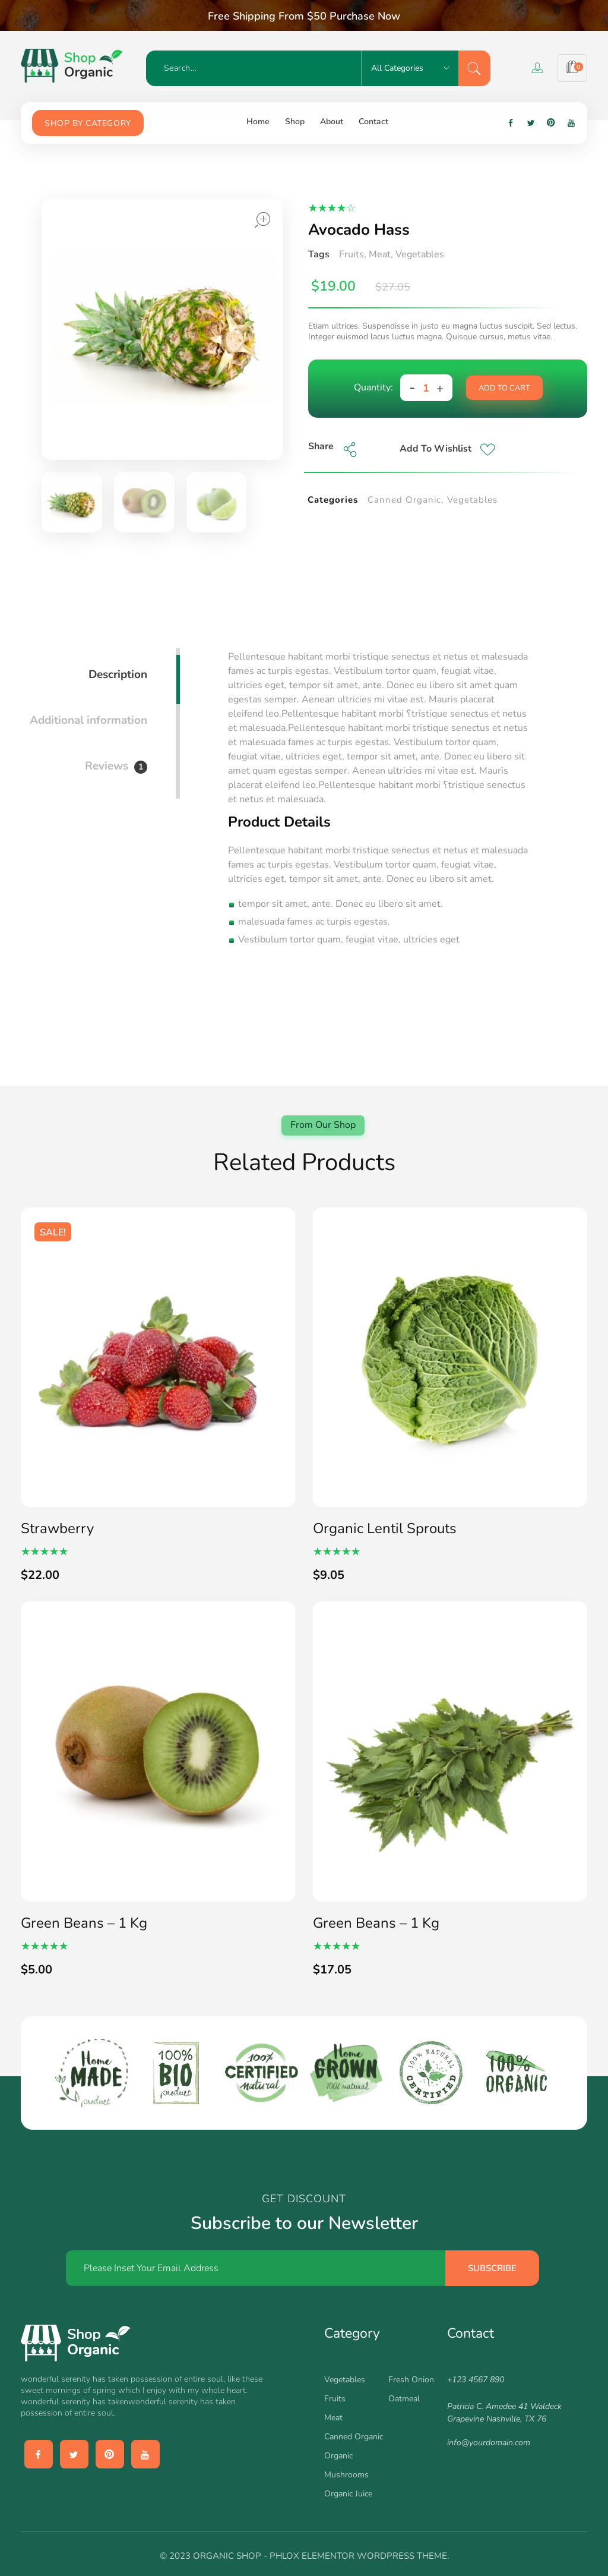The height and width of the screenshot is (2576, 608).
Task: Expand the All Categories dropdown
Action: point(410,68)
